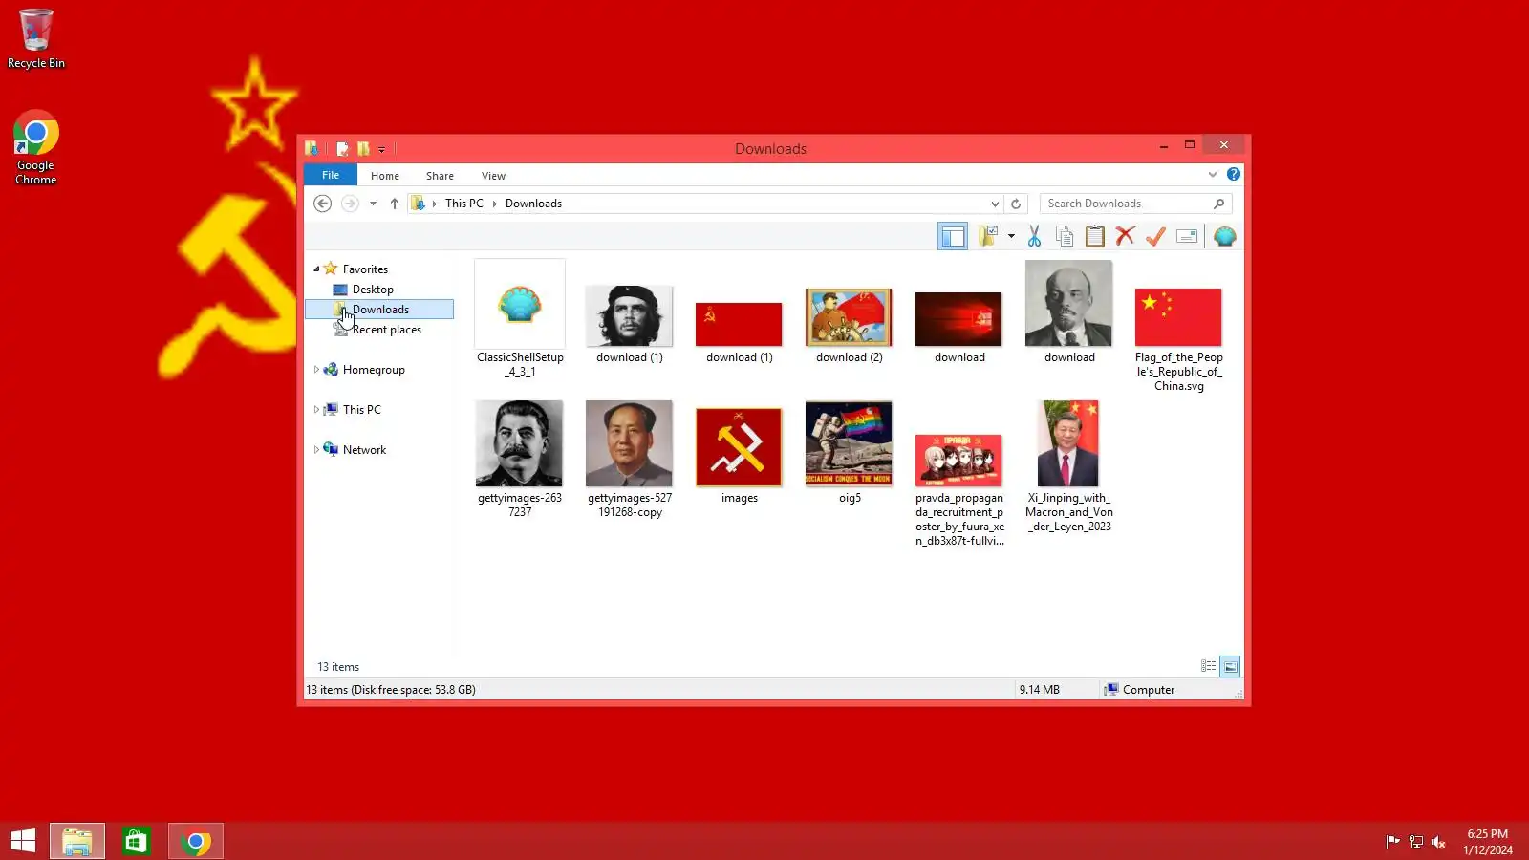Refresh the Downloads folder
The height and width of the screenshot is (860, 1529).
pos(1016,204)
